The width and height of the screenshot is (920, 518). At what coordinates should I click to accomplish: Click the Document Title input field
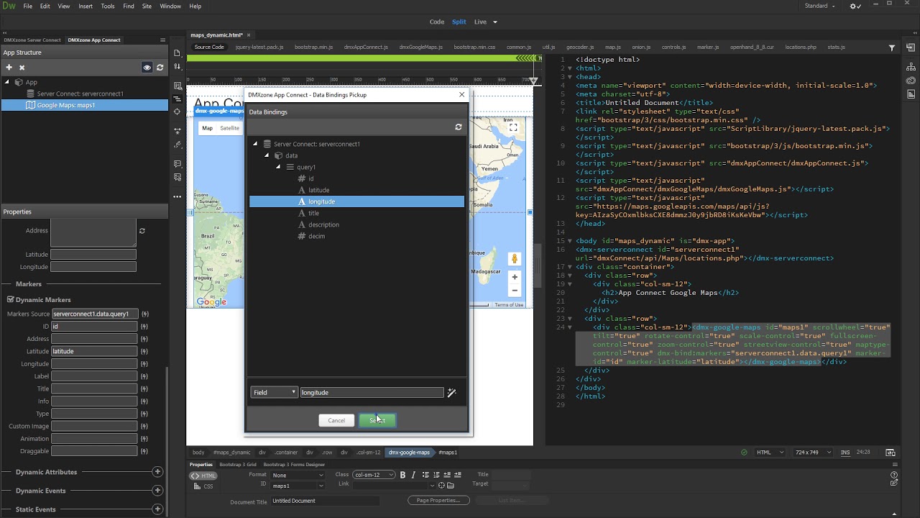[325, 501]
